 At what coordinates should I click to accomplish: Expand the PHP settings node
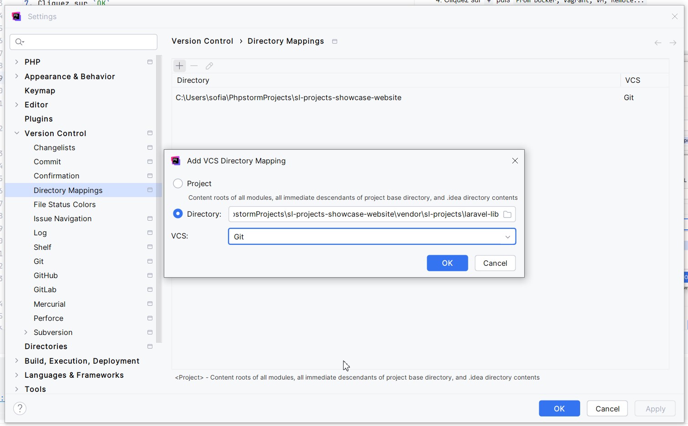17,61
